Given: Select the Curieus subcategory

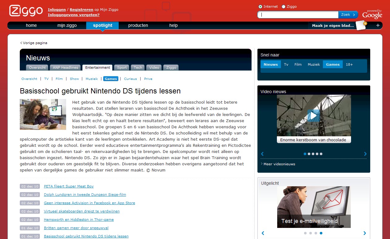Looking at the screenshot, I should (130, 79).
